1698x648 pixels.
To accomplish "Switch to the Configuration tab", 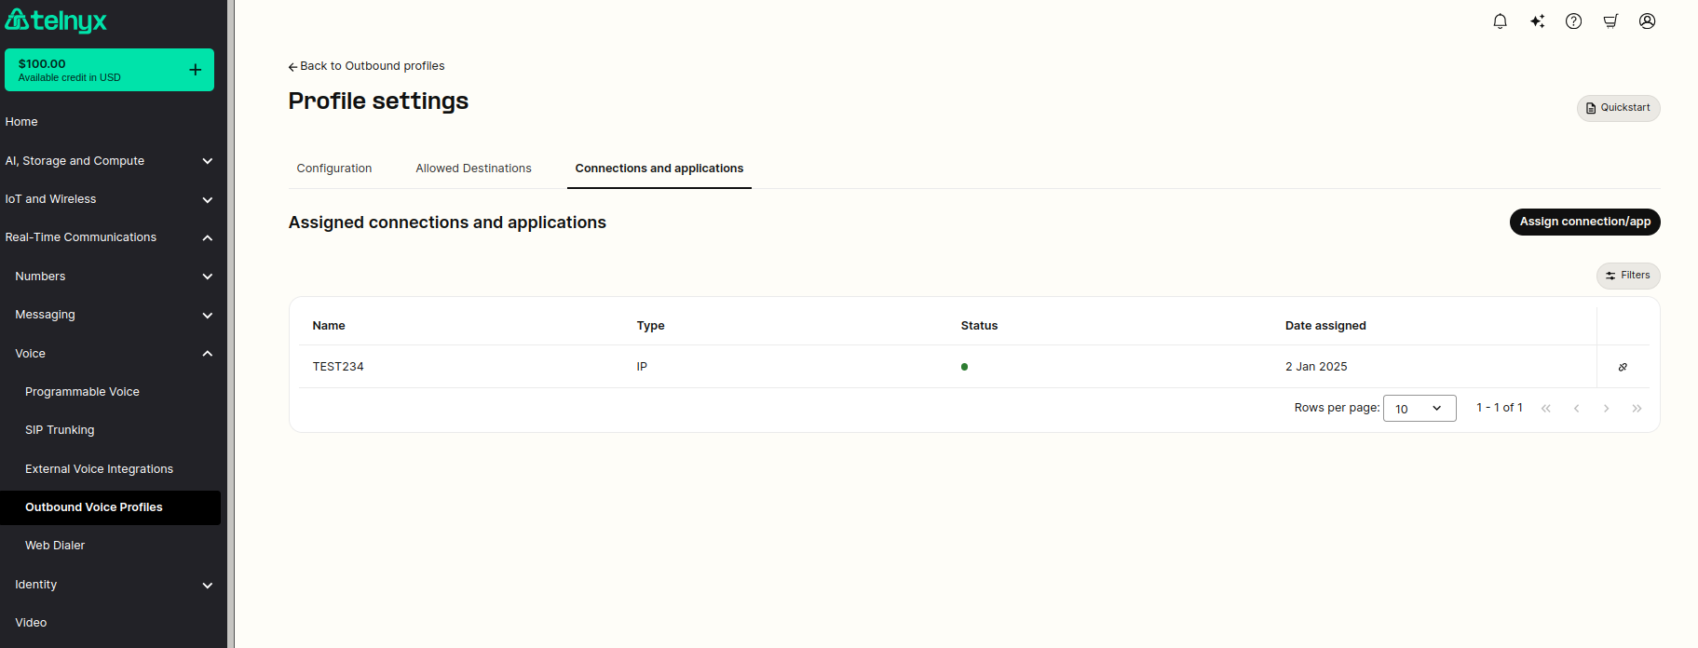I will coord(334,169).
